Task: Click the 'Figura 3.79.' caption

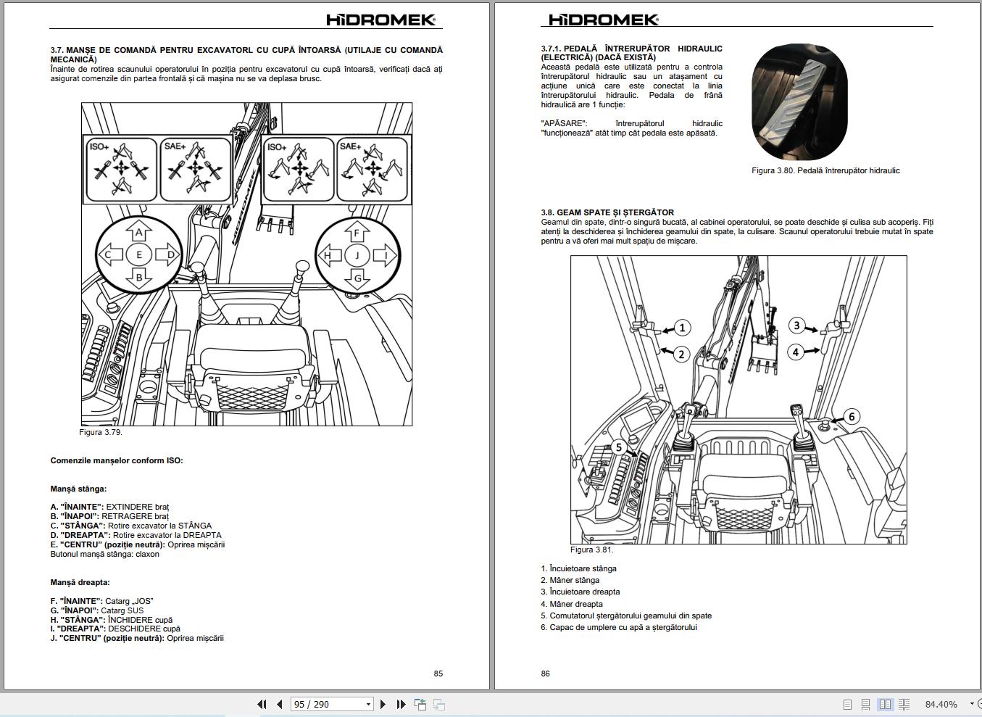Action: [101, 432]
